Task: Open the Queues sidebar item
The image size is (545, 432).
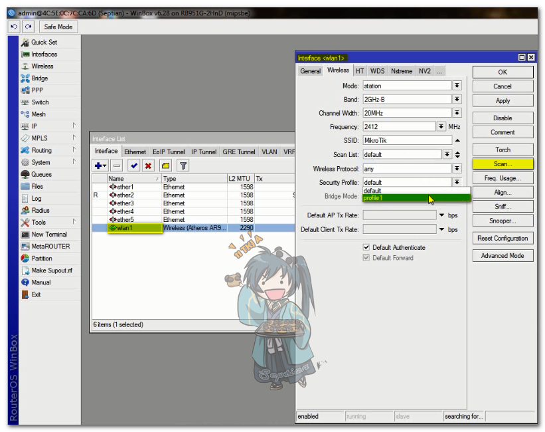Action: [x=42, y=174]
